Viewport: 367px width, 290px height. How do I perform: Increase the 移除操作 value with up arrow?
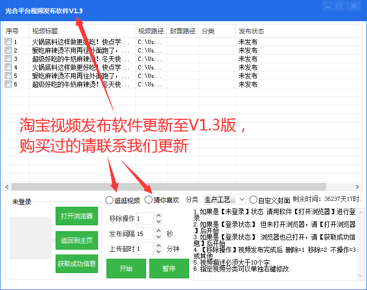(x=159, y=215)
